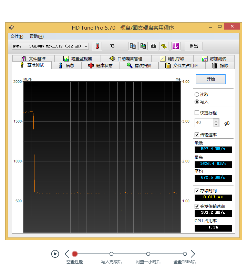Click the burst rate value 383.2 MB/s
The width and height of the screenshot is (248, 266).
pyautogui.click(x=213, y=213)
